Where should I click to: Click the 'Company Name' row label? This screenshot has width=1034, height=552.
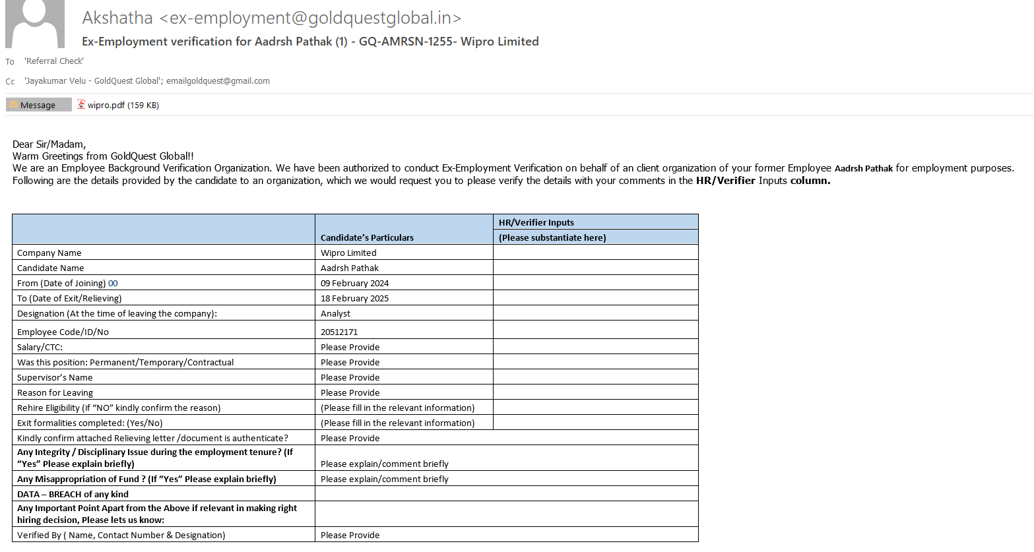(49, 253)
